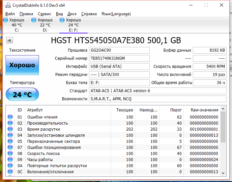Select the Повторные попытки раскрутки row text
Viewport: 232px width, 182px height.
pyautogui.click(x=57, y=166)
